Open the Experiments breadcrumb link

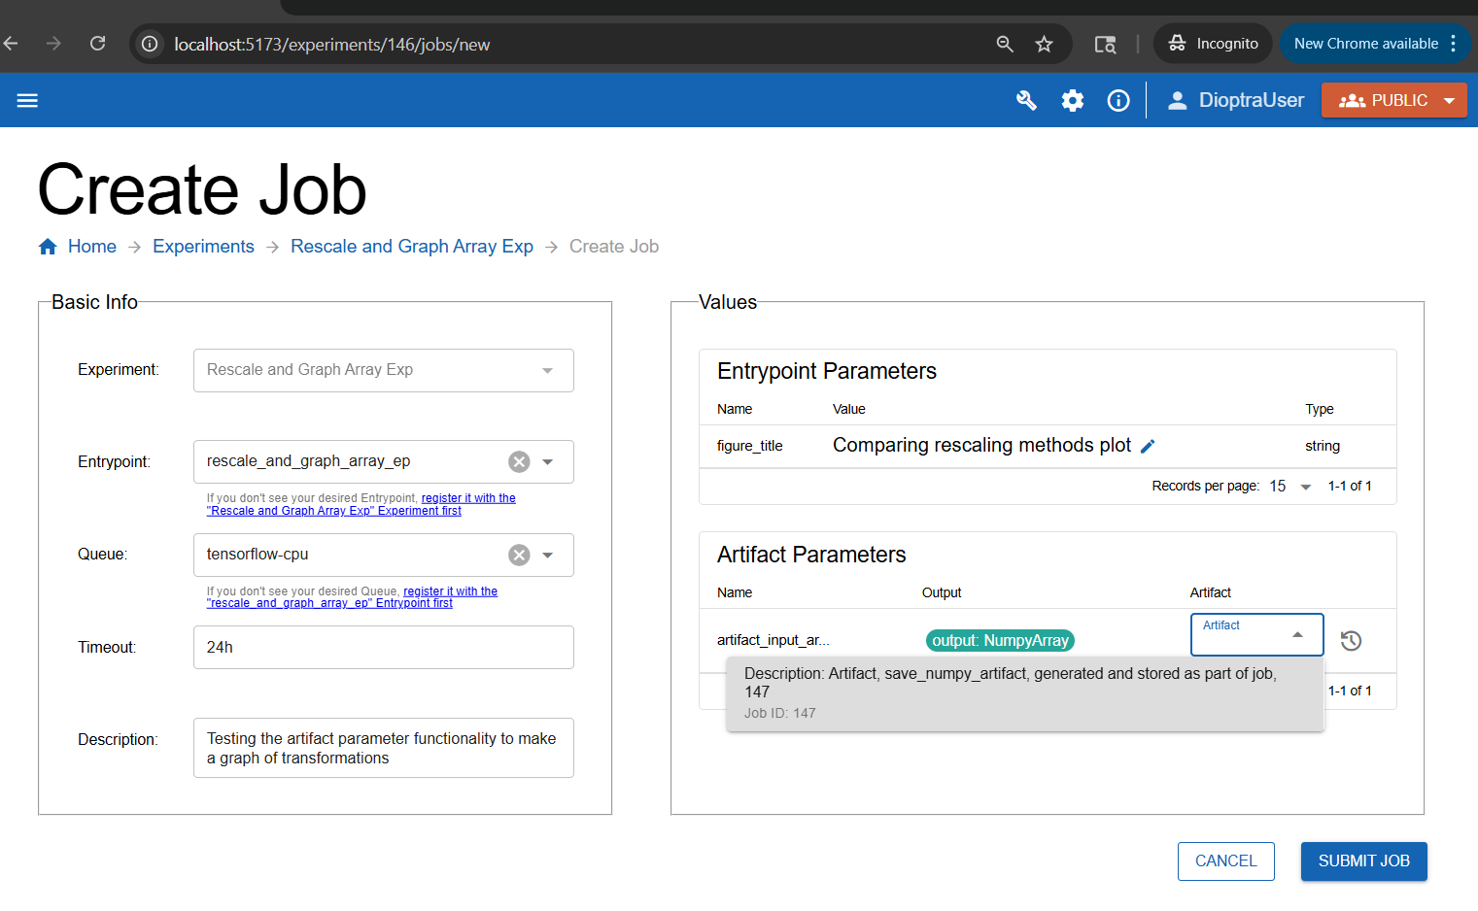click(203, 246)
